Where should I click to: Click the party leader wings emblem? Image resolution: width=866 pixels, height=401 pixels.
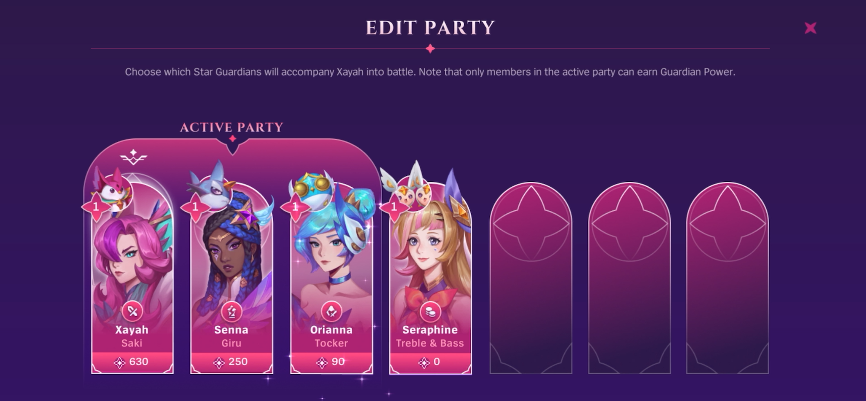[x=133, y=157]
